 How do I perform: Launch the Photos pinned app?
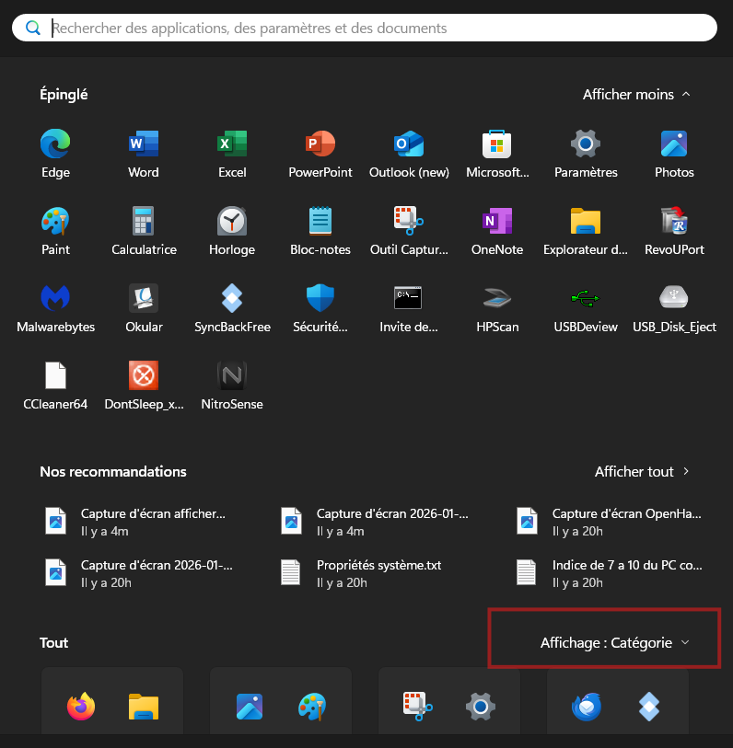coord(674,154)
